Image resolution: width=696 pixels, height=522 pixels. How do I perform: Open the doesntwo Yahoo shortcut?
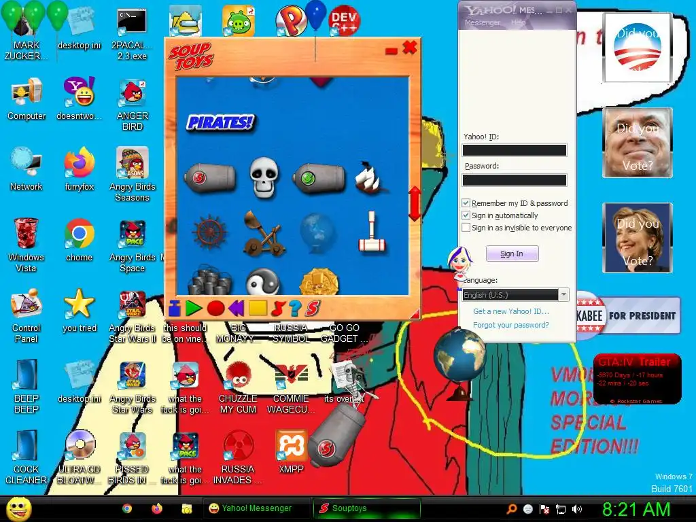[79, 99]
